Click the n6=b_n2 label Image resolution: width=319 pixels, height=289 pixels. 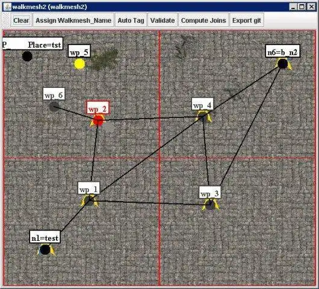tap(282, 51)
